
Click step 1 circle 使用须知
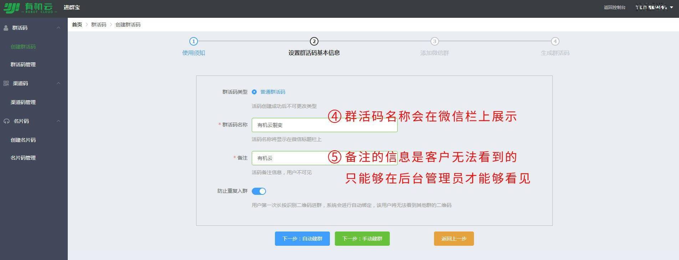pos(193,41)
